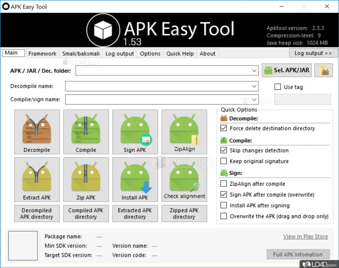Click the Version code label
The width and height of the screenshot is (339, 268).
click(129, 255)
